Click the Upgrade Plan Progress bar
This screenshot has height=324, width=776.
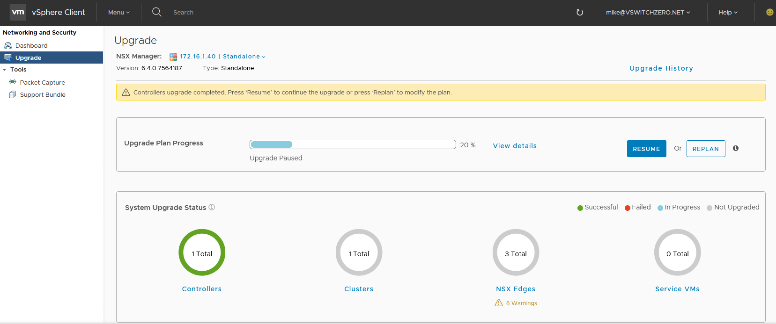(x=352, y=144)
